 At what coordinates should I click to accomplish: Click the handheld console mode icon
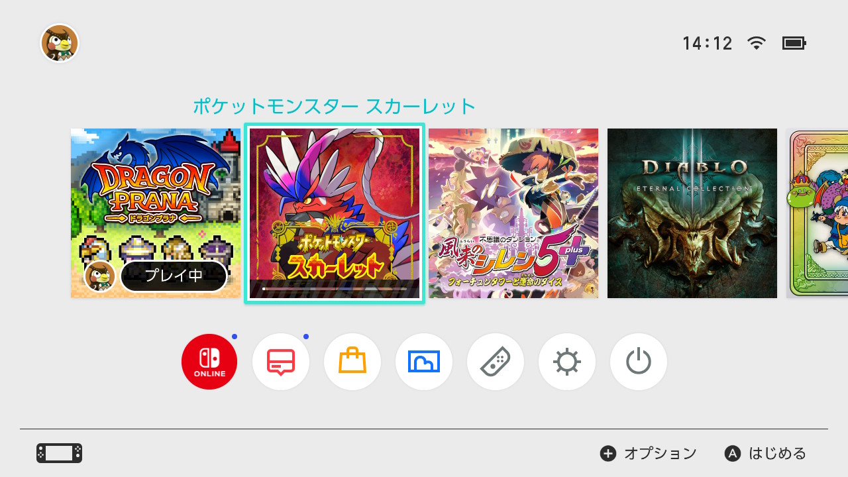pyautogui.click(x=59, y=453)
